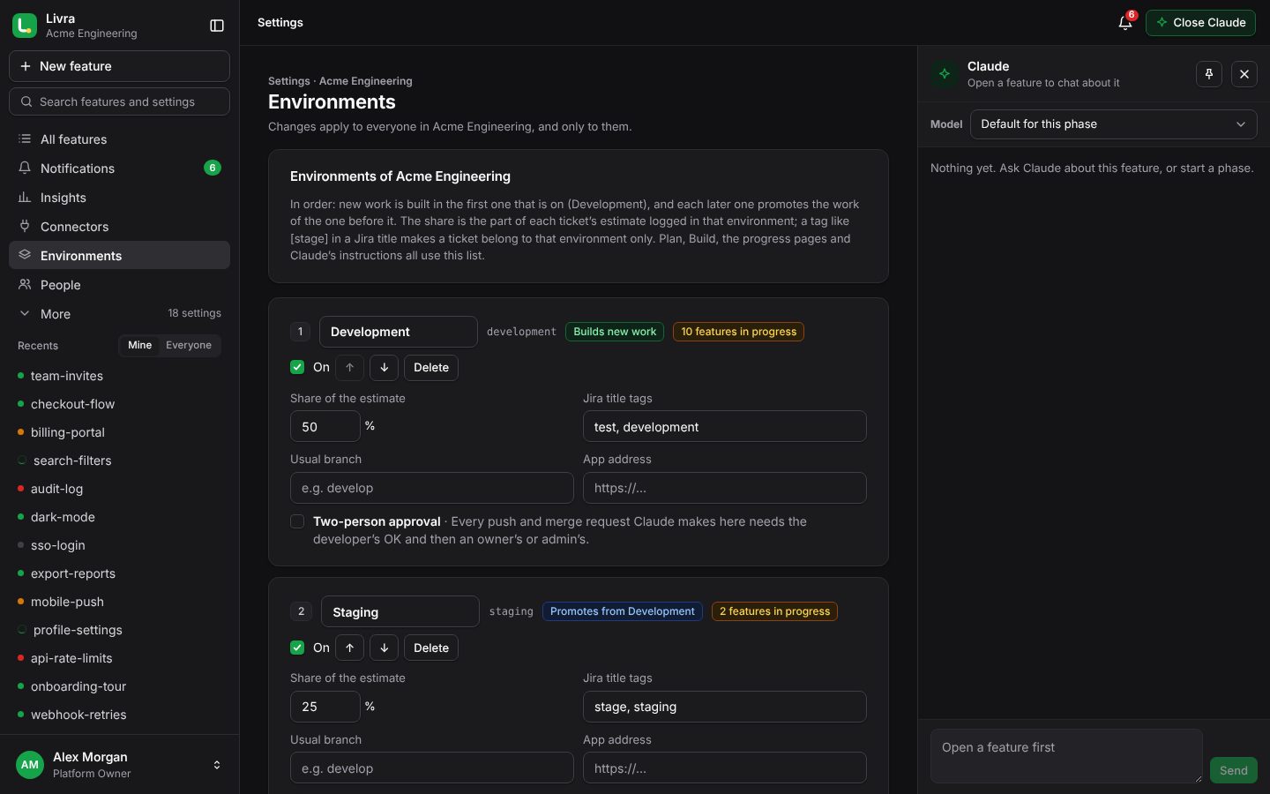Collapse the sidebar panel icon
The image size is (1270, 794).
217,26
